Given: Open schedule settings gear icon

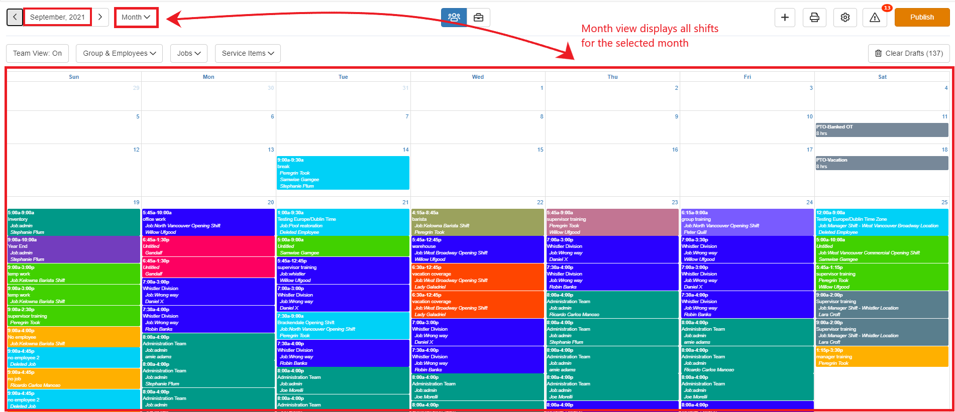Looking at the screenshot, I should (845, 17).
